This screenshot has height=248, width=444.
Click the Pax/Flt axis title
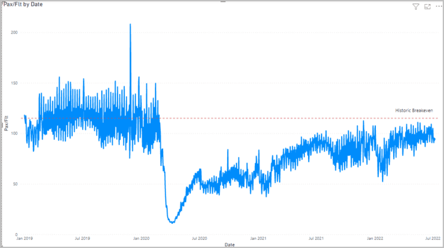coord(6,123)
